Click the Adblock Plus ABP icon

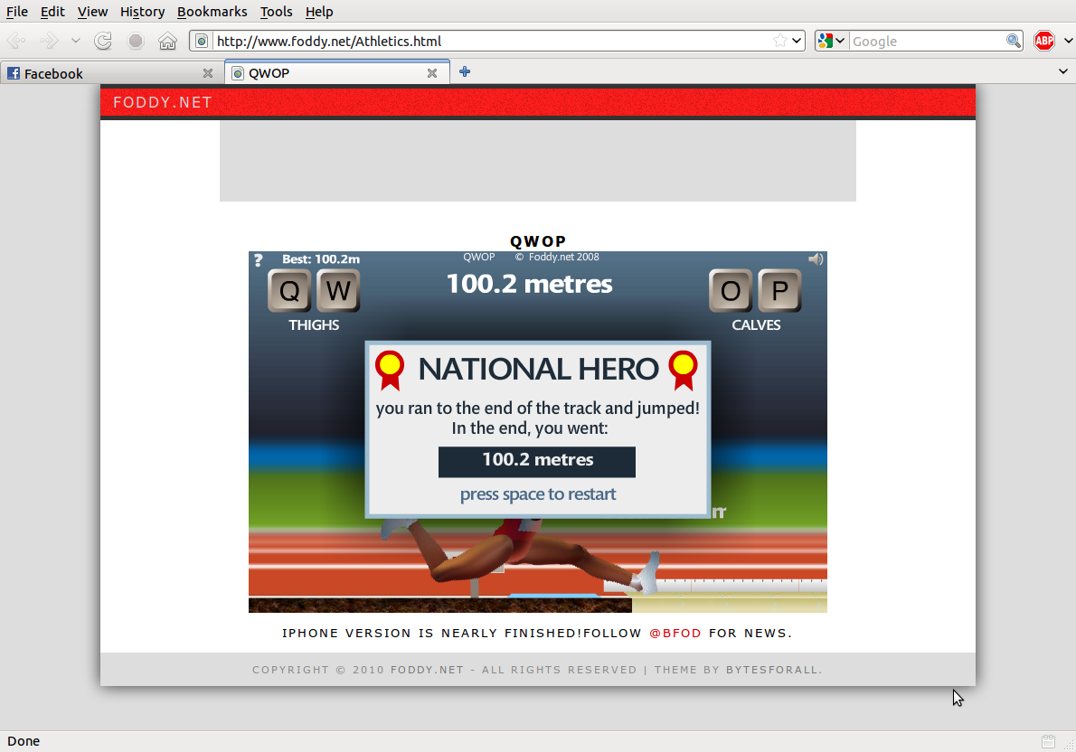point(1044,42)
